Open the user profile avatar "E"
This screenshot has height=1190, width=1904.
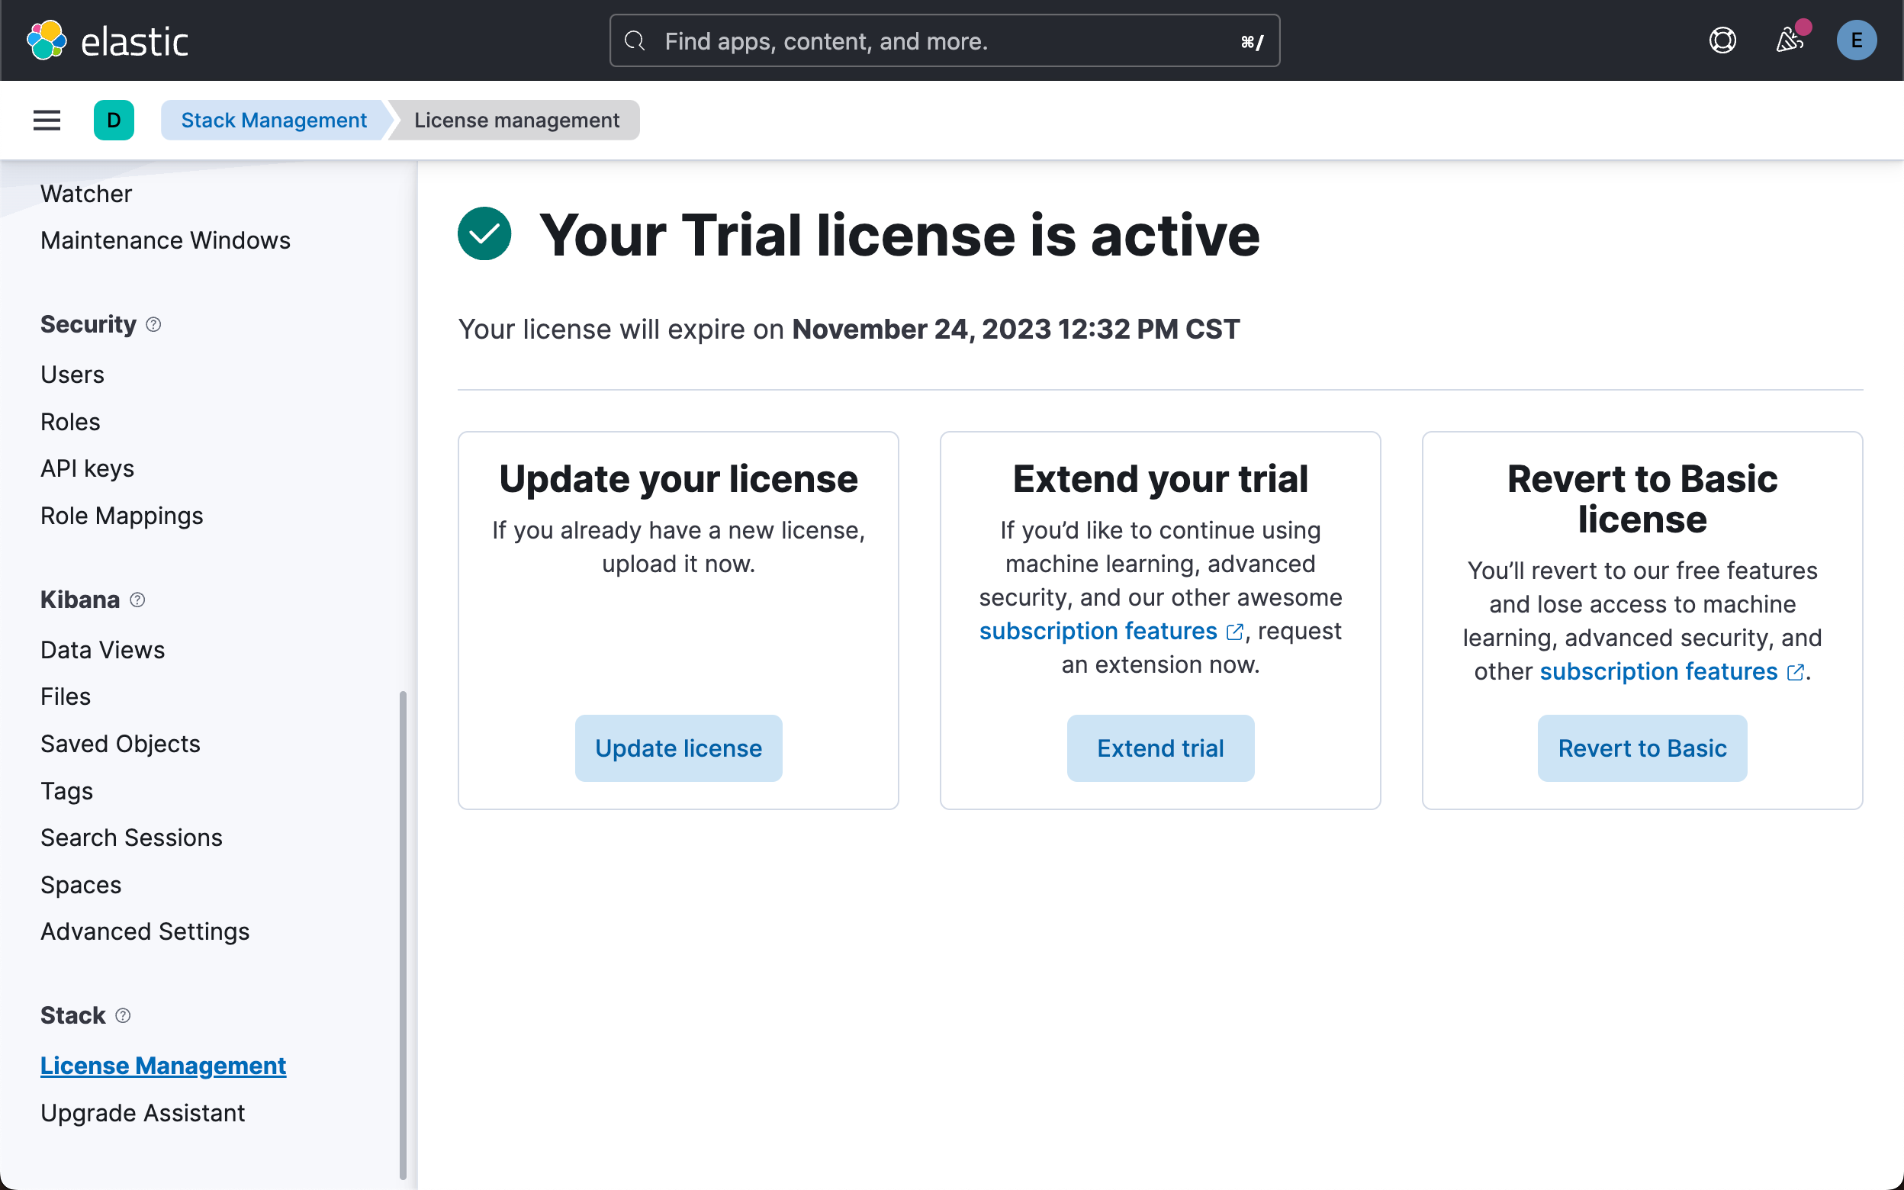(1857, 40)
